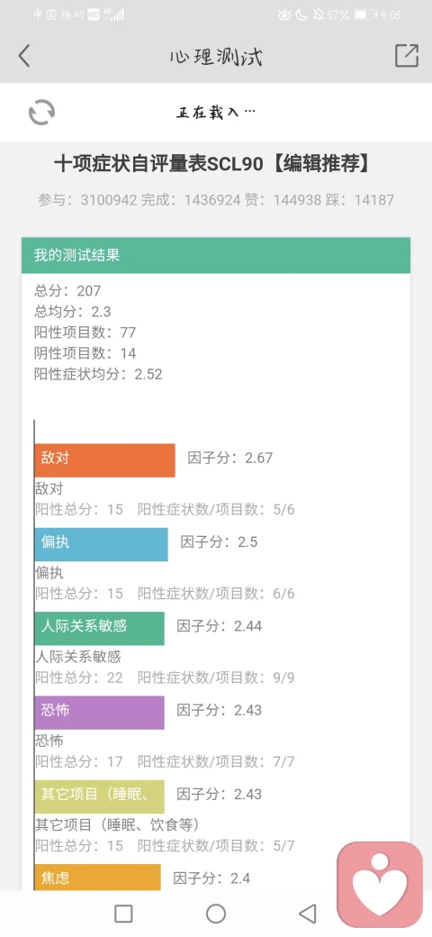Select the purple 恐怖 bar
432x937 pixels.
point(100,713)
